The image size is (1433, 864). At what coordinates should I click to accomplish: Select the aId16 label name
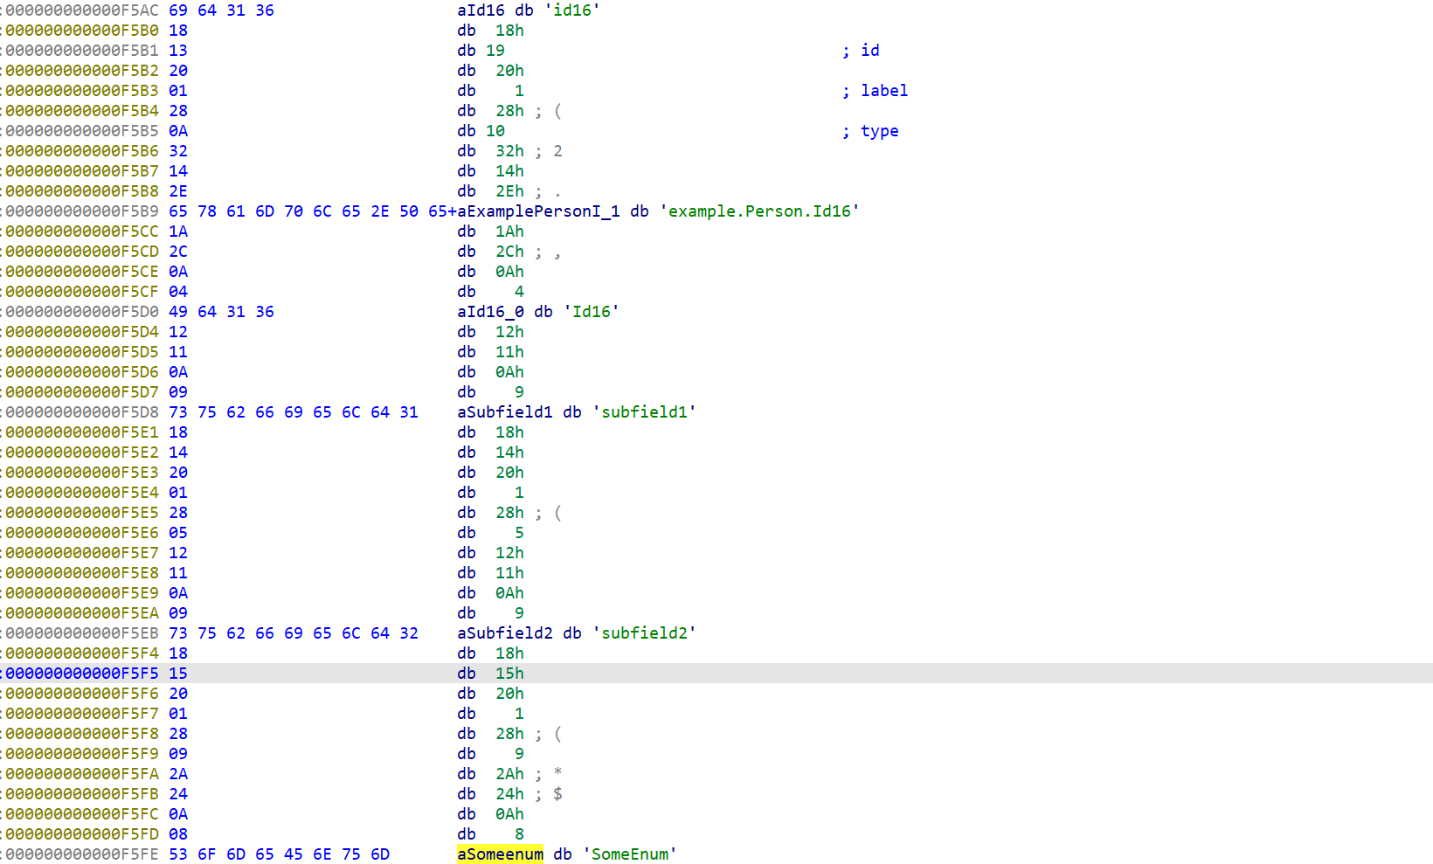point(481,10)
